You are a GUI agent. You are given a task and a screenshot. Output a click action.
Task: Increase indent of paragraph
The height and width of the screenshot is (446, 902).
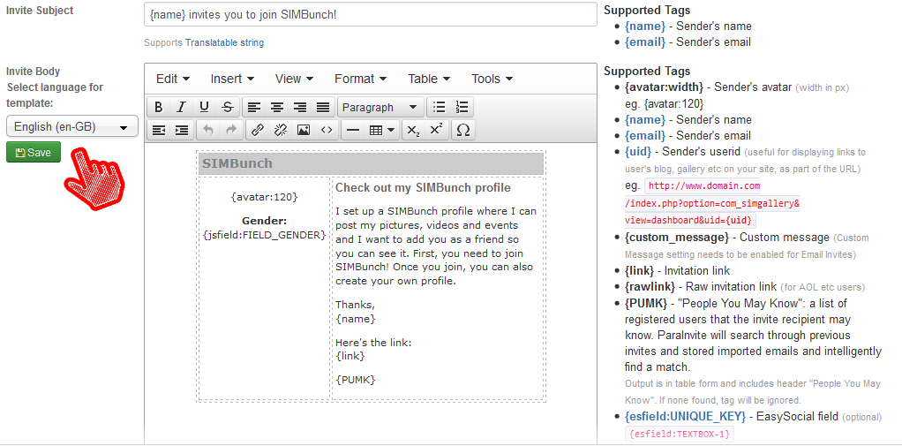[182, 131]
